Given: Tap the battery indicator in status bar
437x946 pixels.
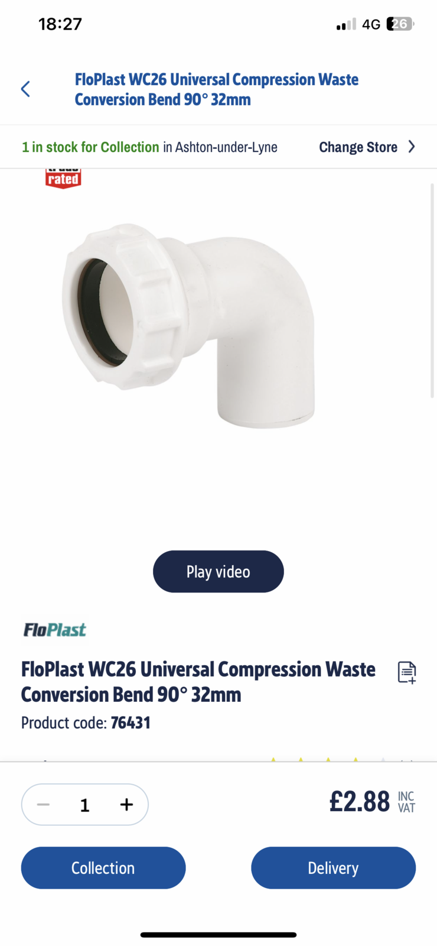Looking at the screenshot, I should coord(400,24).
